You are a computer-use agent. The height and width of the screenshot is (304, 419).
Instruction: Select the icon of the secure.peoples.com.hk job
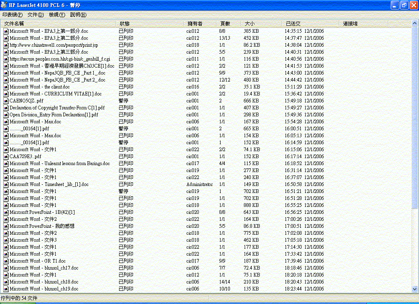tap(6, 59)
